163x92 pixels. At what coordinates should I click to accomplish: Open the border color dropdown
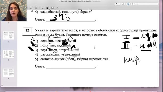(x=48, y=8)
